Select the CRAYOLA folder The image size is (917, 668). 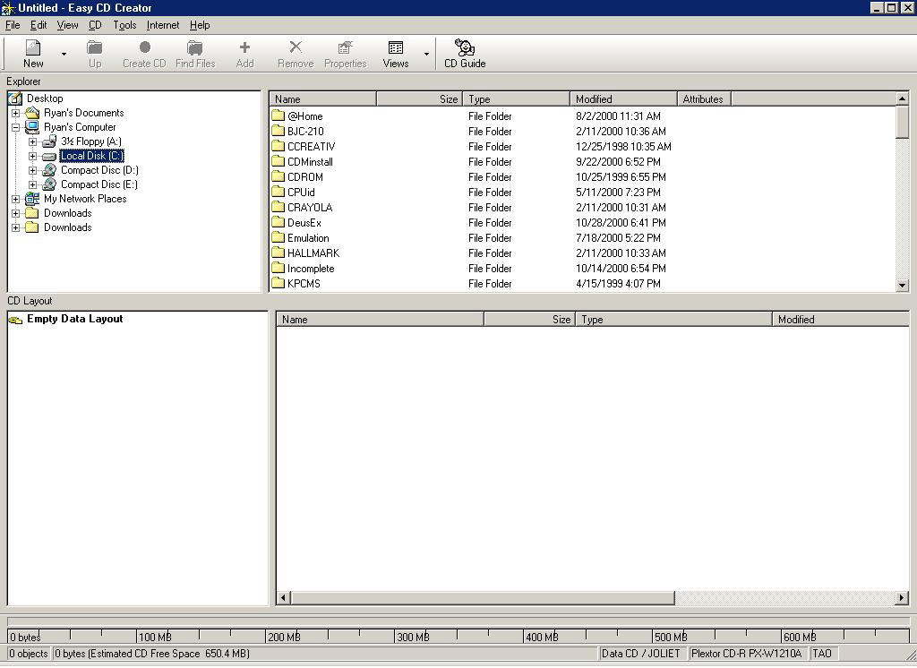click(x=309, y=208)
